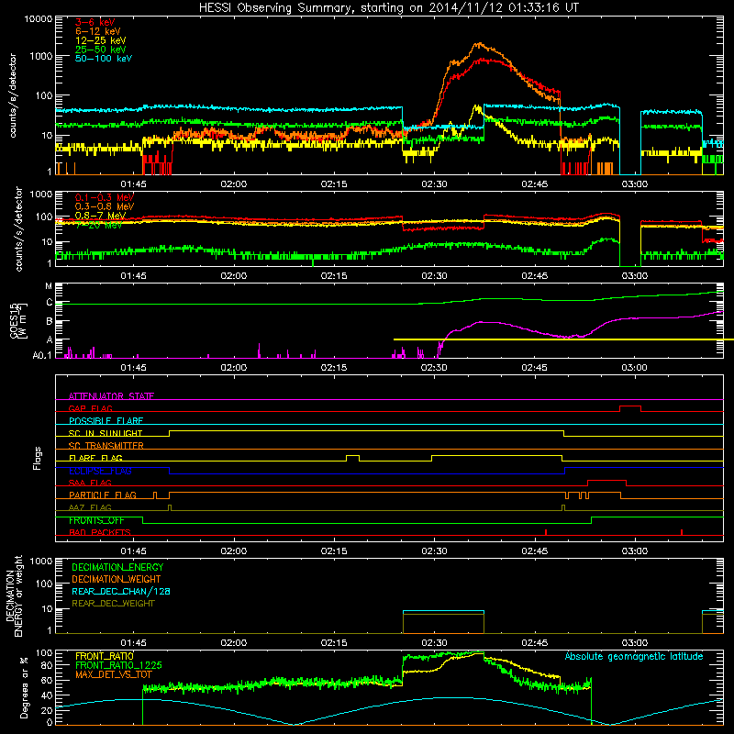Click 03:00 time label under Flags panel

635,551
